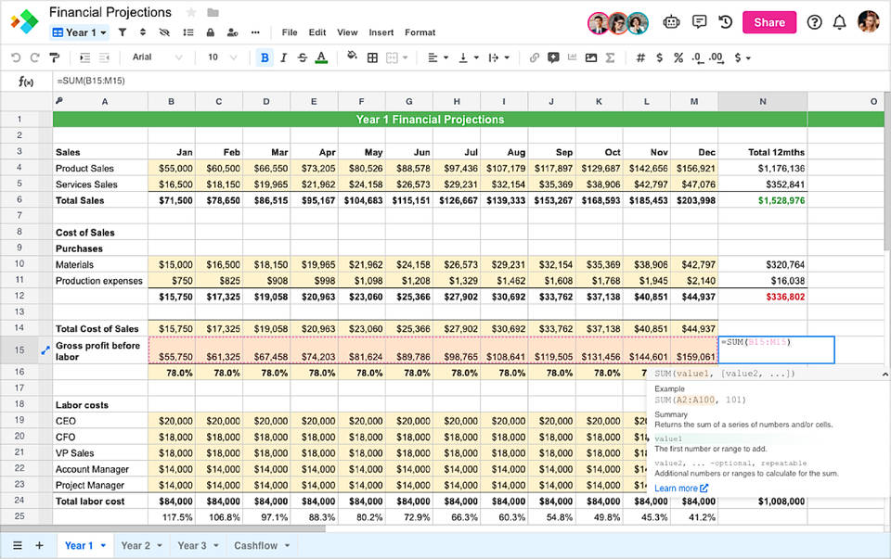Insert a link using the toolbar icon
Viewport: 891px width, 559px height.
click(x=533, y=57)
